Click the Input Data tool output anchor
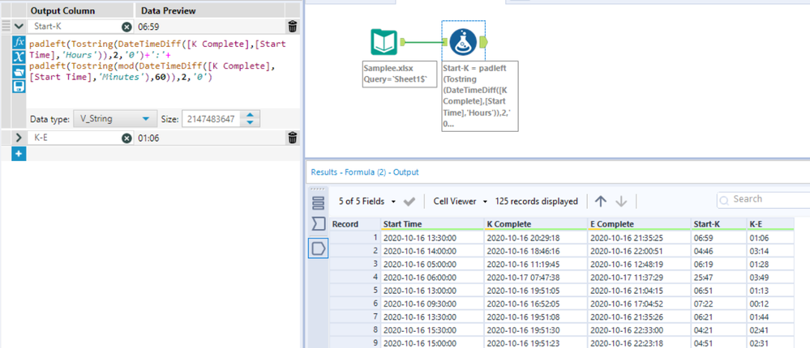This screenshot has width=810, height=348. click(404, 42)
